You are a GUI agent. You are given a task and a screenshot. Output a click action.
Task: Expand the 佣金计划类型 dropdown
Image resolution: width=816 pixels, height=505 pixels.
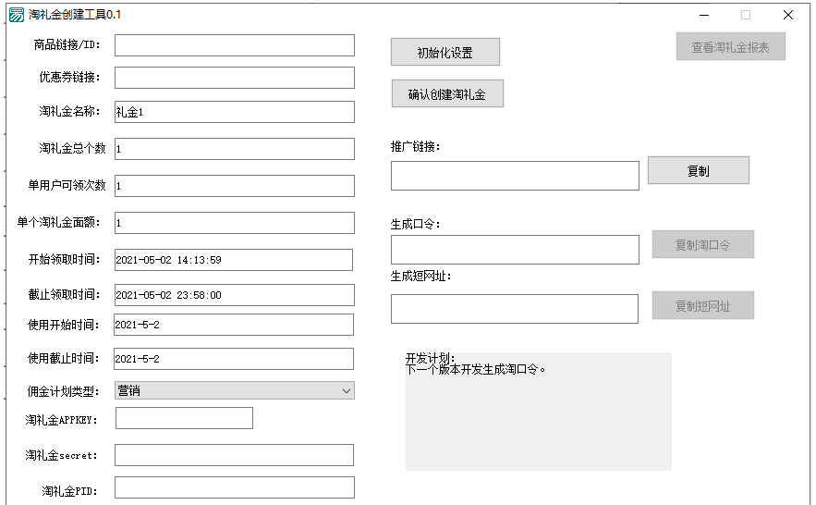(x=234, y=391)
